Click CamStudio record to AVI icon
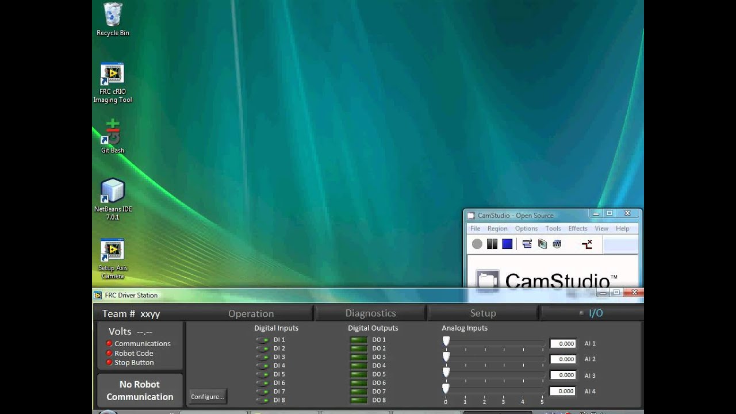 click(542, 244)
